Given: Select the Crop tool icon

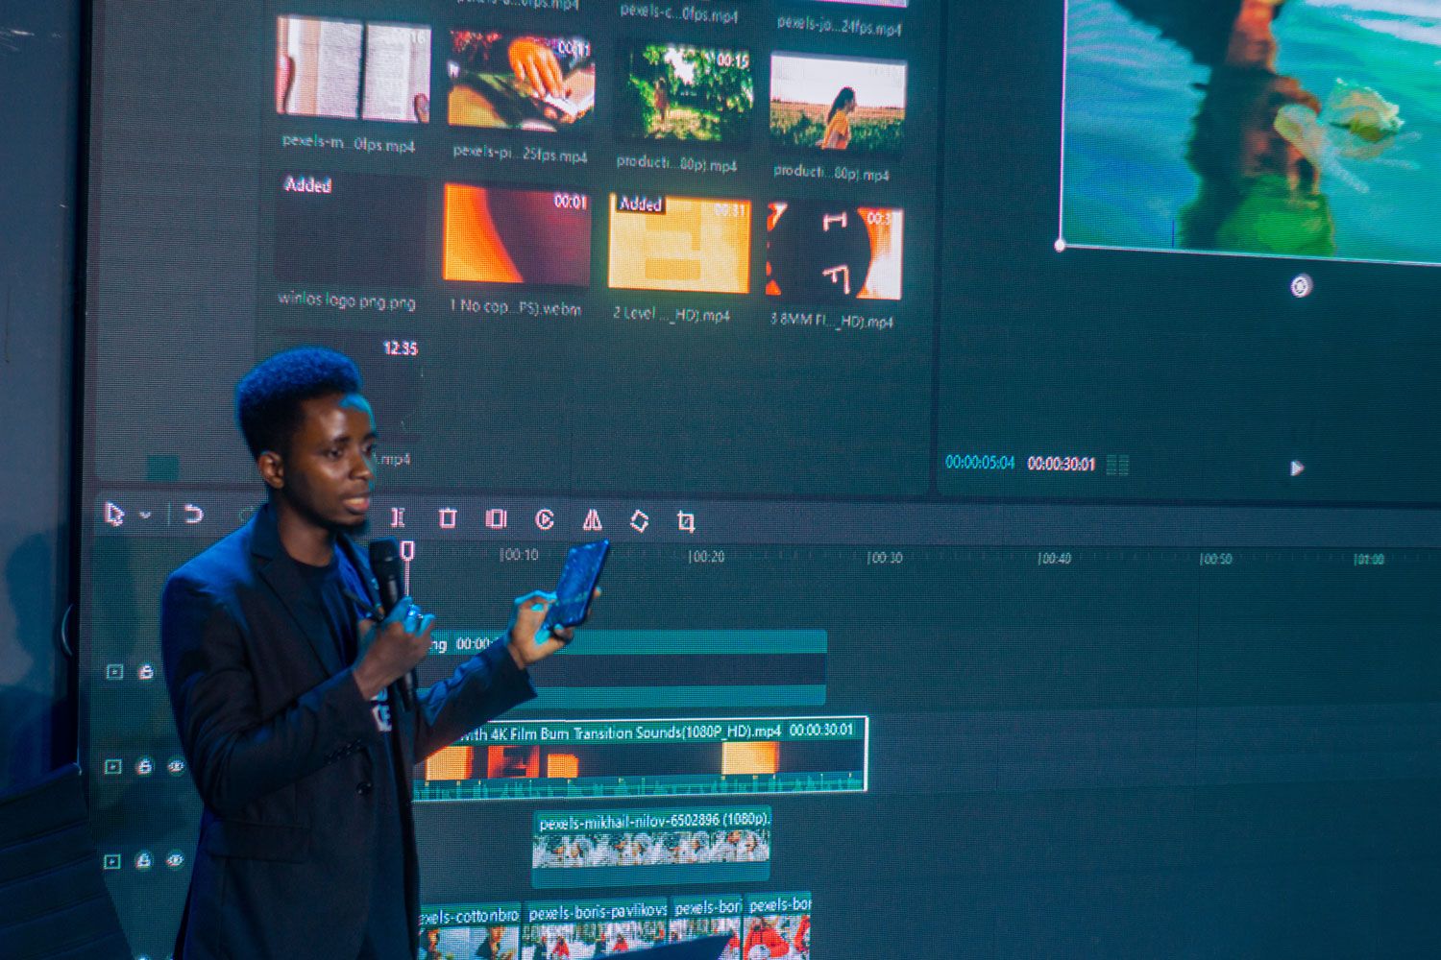Looking at the screenshot, I should 685,521.
